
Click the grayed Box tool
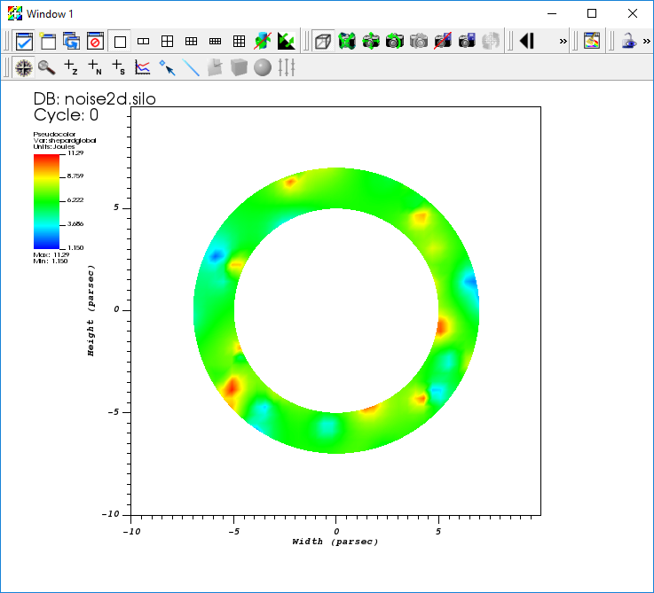click(239, 67)
